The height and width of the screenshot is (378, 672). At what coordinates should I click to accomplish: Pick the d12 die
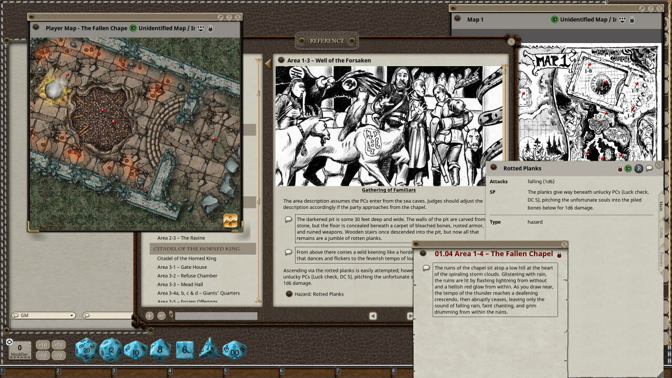coord(111,350)
